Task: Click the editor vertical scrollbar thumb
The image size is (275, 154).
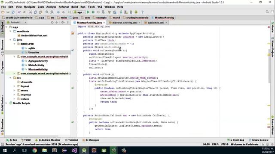Action: coord(269,66)
